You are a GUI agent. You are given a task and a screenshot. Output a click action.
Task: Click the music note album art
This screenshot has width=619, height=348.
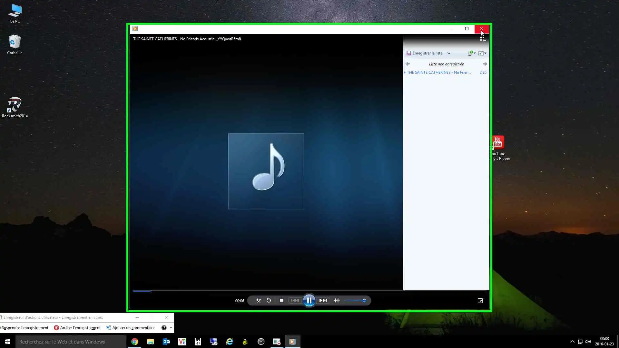(x=266, y=171)
